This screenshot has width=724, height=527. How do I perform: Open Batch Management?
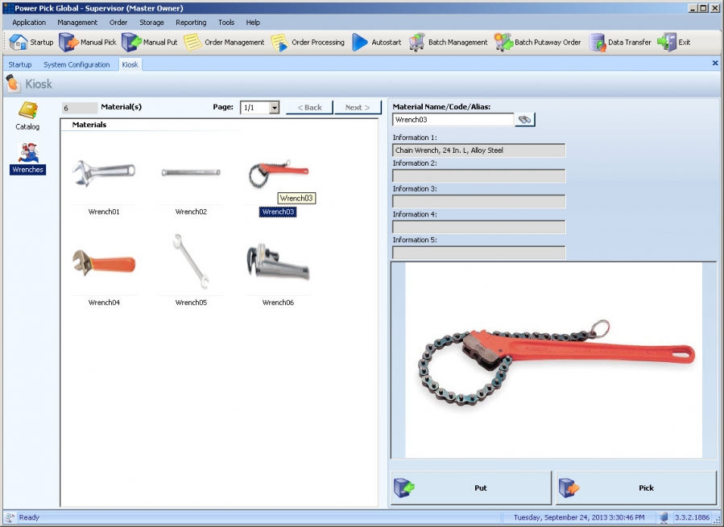click(451, 42)
